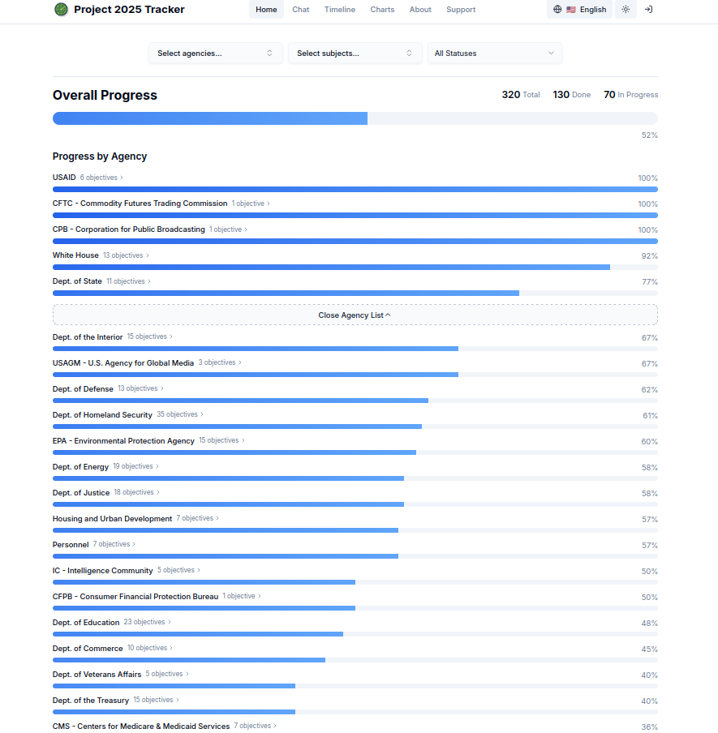Click the USAID progress bar

355,189
